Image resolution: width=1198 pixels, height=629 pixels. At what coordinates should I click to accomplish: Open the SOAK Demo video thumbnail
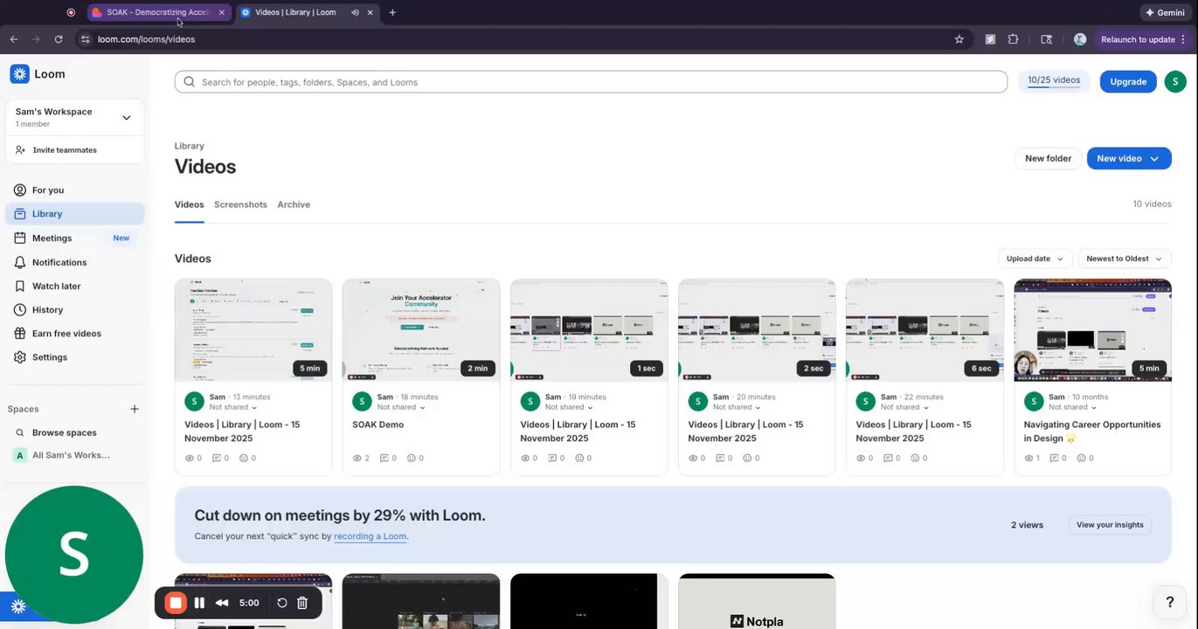pos(421,330)
